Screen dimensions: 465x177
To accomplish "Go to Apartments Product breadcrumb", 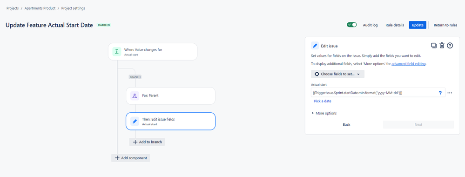I will pyautogui.click(x=40, y=8).
